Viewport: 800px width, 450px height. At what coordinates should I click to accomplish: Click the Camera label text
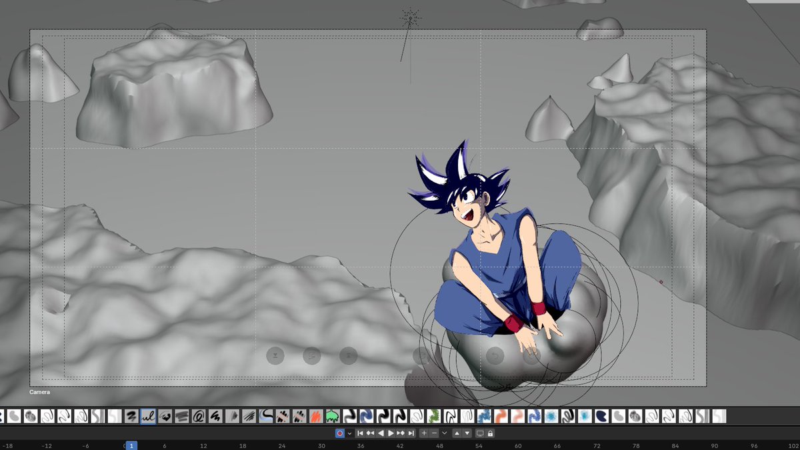point(40,392)
